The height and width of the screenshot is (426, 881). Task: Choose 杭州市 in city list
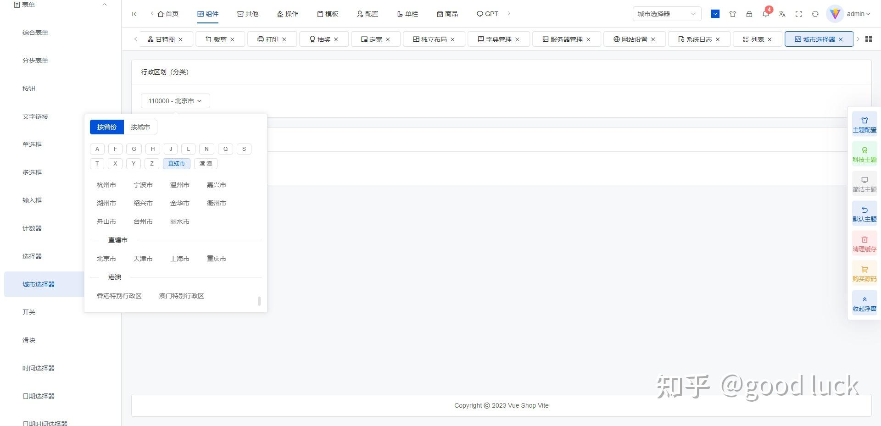coord(106,185)
